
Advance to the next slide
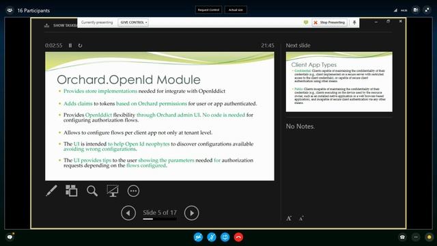coord(191,213)
